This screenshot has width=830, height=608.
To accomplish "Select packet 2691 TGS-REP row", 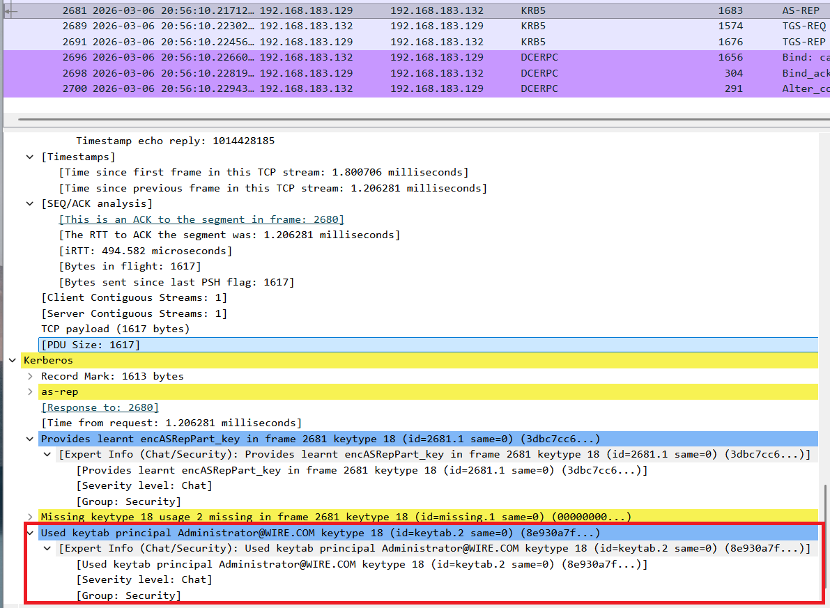I will 417,42.
